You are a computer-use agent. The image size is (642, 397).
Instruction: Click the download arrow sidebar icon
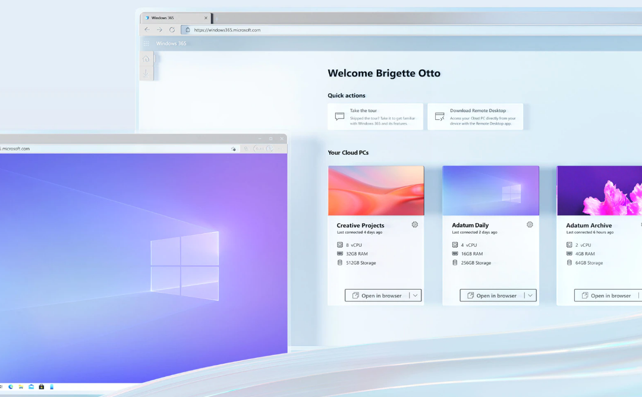(x=146, y=74)
